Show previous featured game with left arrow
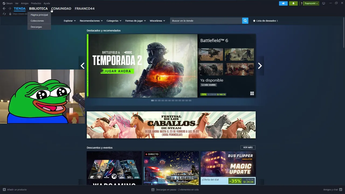Viewport: 345px width, 194px height. click(x=82, y=66)
